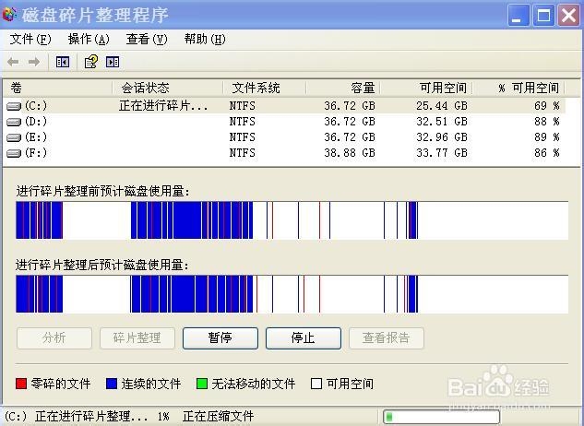584x426 pixels.
Task: Open the 文件(F) menu
Action: click(30, 39)
